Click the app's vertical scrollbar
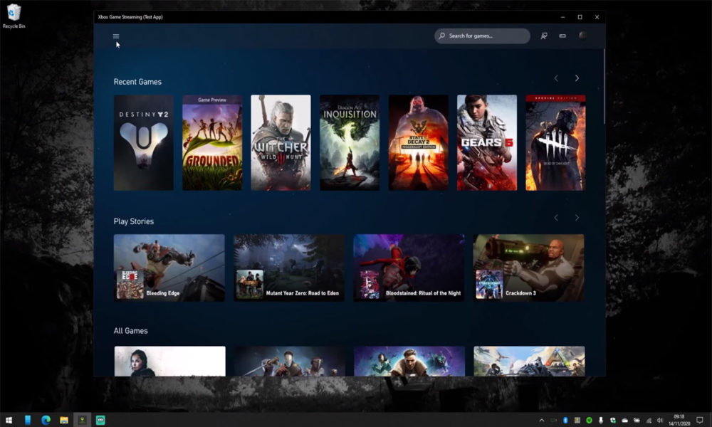The width and height of the screenshot is (712, 427). [x=604, y=86]
